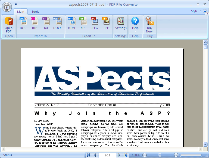The width and height of the screenshot is (209, 158).
Task: Open a PDF file with Open PDF
Action: point(9,25)
